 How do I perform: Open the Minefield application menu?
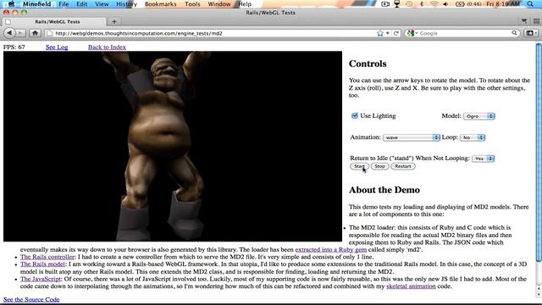(x=36, y=3)
